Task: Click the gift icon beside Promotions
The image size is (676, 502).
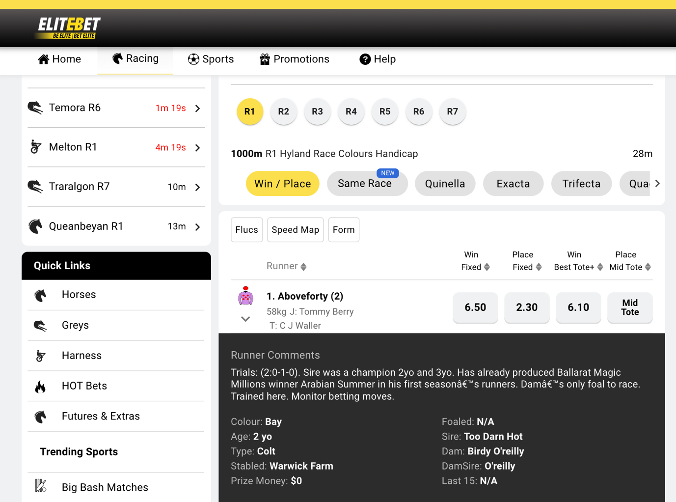Action: (x=264, y=59)
